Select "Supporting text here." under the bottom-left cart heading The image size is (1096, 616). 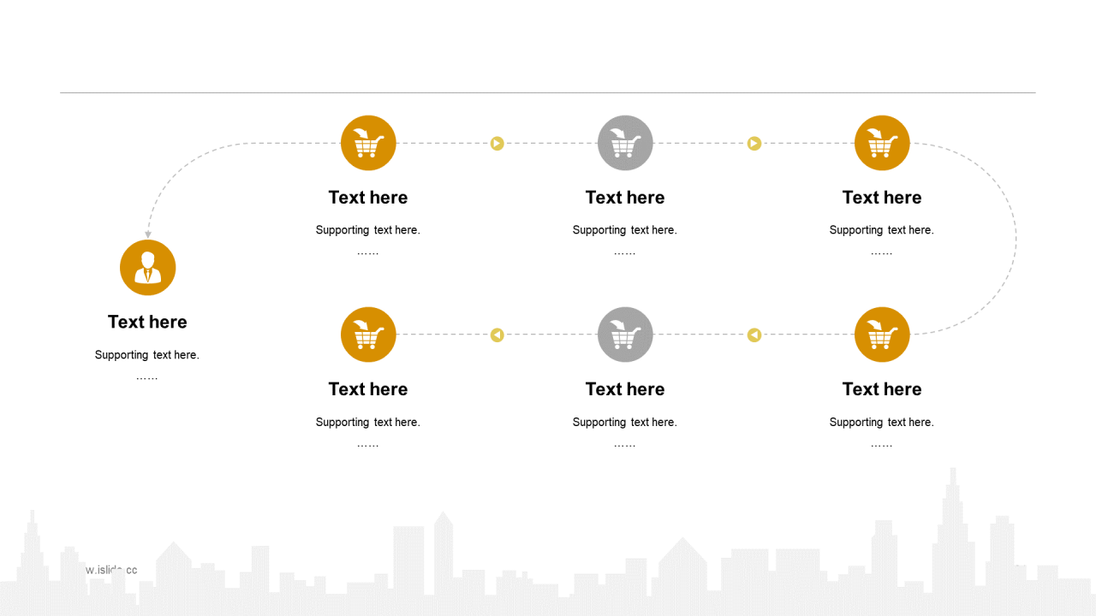(x=368, y=422)
